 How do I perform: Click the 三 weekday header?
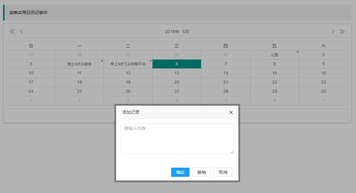(x=177, y=46)
